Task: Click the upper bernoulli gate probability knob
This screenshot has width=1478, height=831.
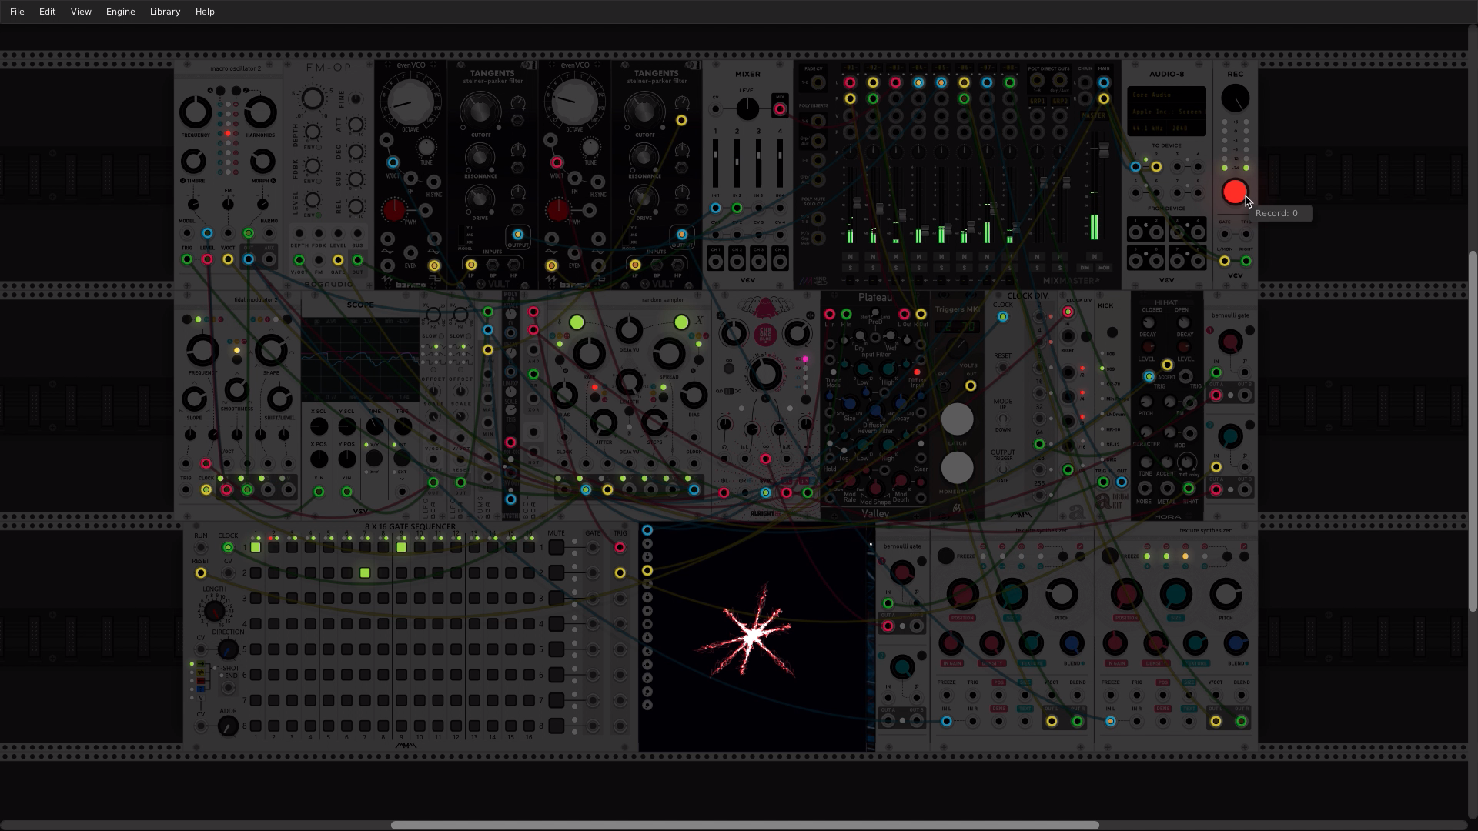Action: (x=1230, y=342)
